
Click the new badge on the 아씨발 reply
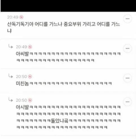coord(30,47)
